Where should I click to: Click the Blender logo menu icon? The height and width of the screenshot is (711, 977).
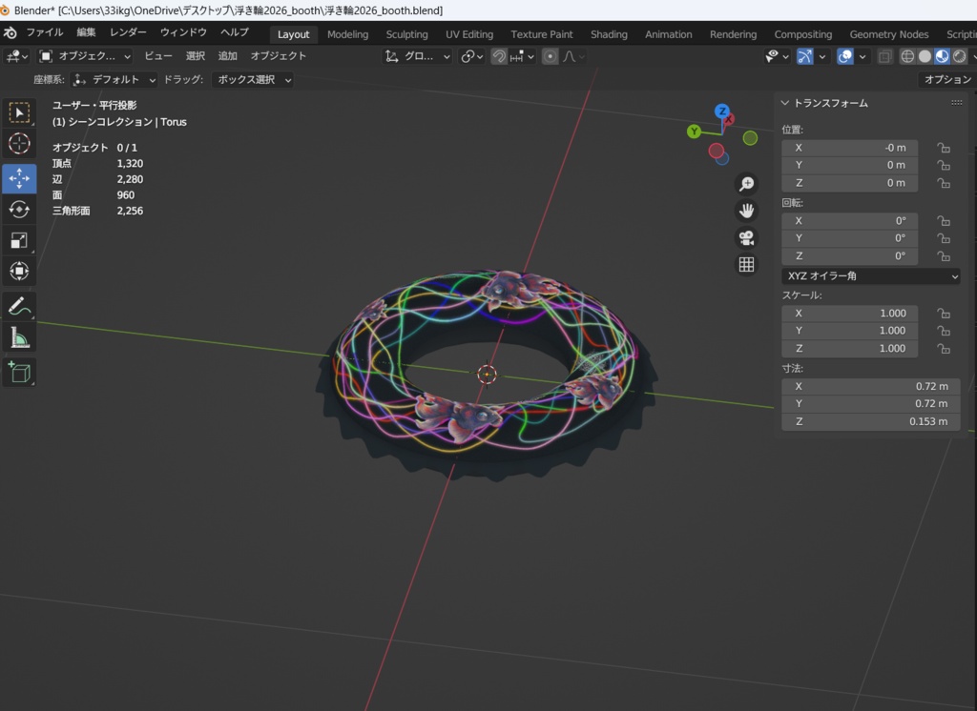(10, 32)
